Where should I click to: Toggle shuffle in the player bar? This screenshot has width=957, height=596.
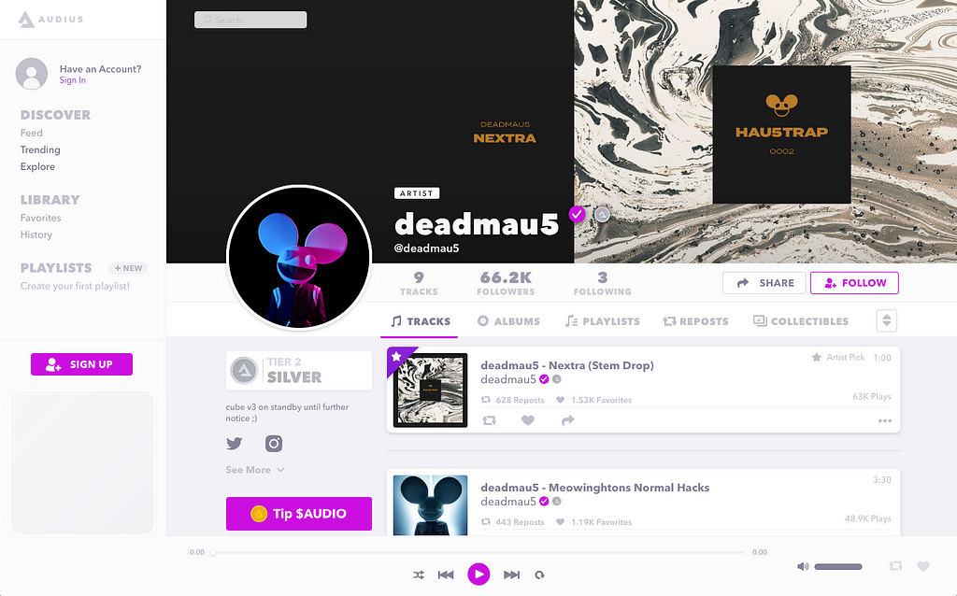[418, 575]
